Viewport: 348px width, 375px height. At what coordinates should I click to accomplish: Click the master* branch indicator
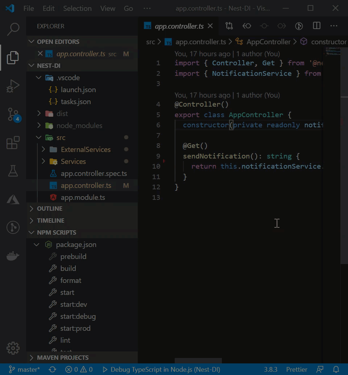(24, 369)
